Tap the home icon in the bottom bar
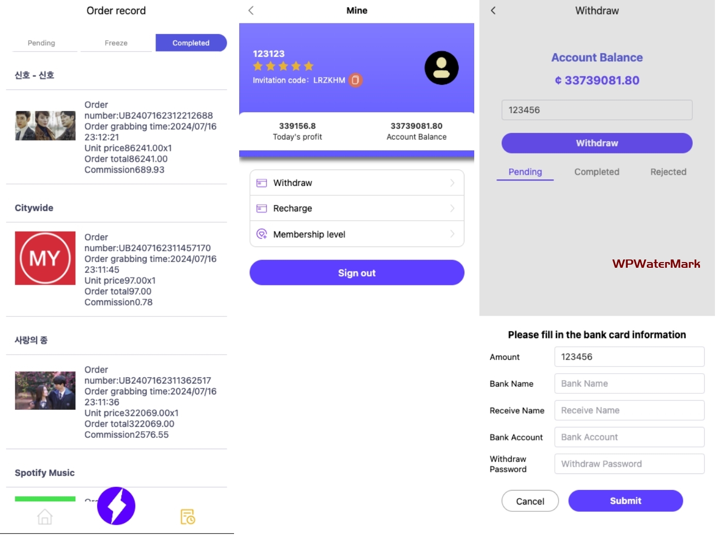Screen dimensions: 716x536 45,516
